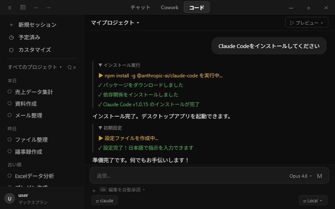The image size is (335, 209).
Task: Click the hexagon icon beside カスタマイズ
Action: coord(11,50)
